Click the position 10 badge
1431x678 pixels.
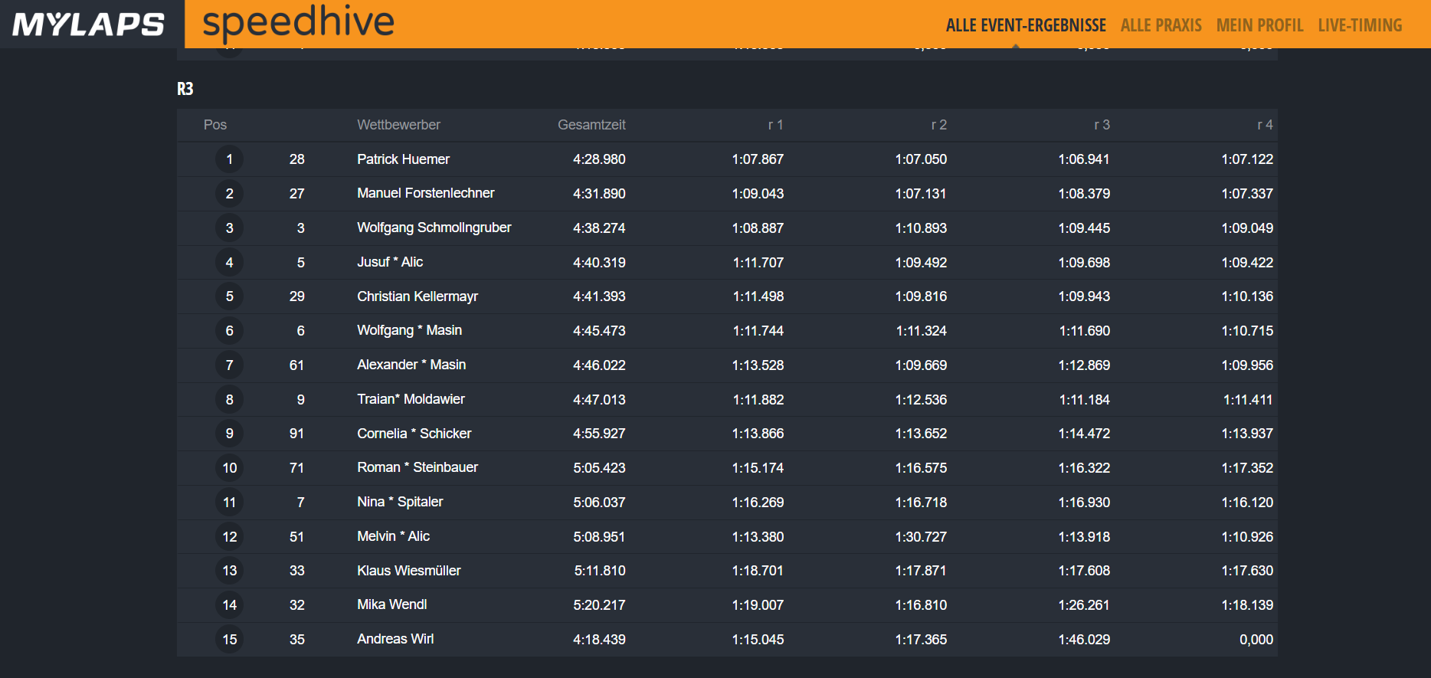pyautogui.click(x=229, y=468)
